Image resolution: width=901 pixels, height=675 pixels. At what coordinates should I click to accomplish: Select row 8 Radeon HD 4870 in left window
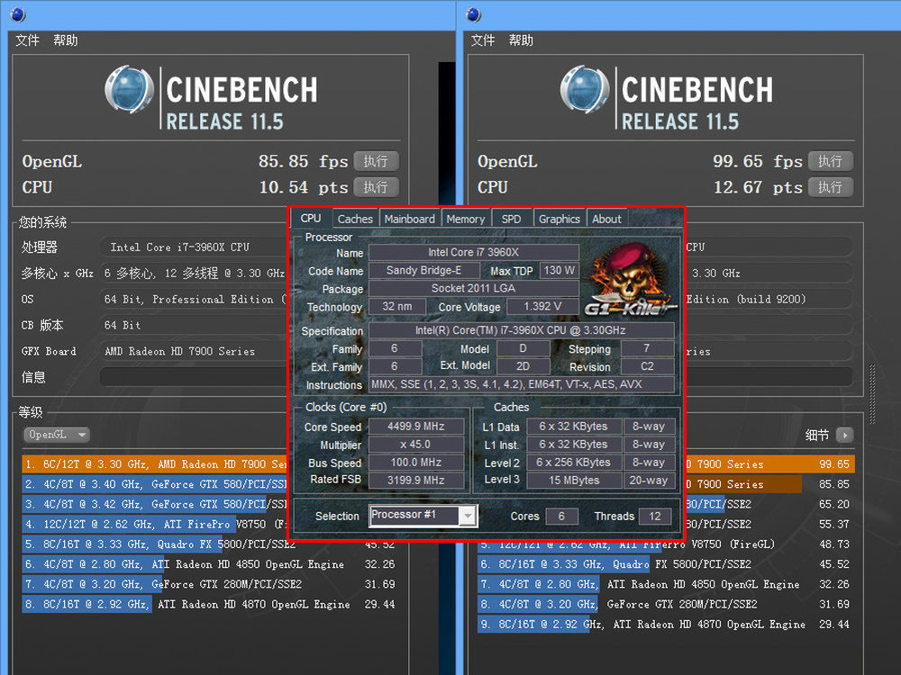(210, 605)
